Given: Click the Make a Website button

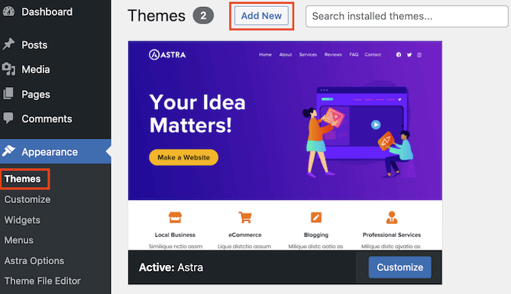Looking at the screenshot, I should pyautogui.click(x=183, y=157).
